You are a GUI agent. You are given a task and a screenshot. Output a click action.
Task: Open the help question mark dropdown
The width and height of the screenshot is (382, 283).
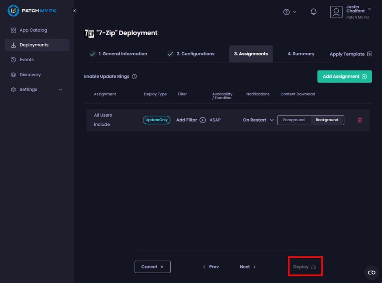click(x=289, y=12)
